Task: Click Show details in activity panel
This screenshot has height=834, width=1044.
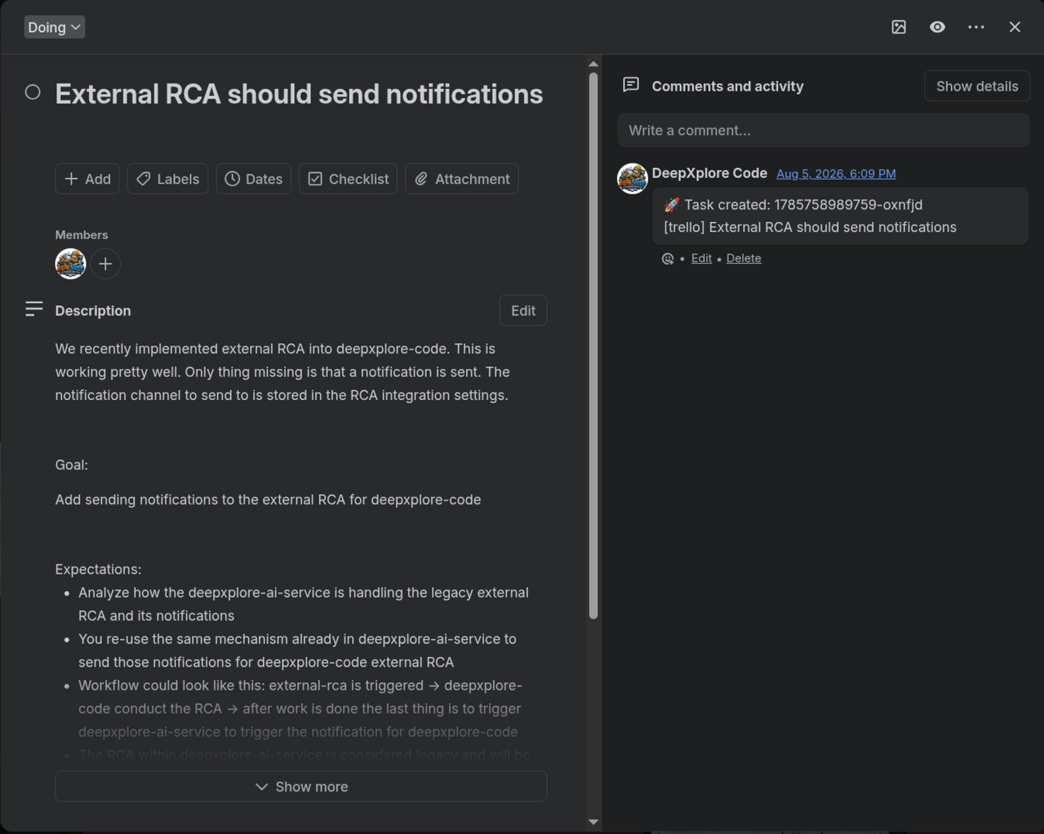Action: (x=977, y=86)
